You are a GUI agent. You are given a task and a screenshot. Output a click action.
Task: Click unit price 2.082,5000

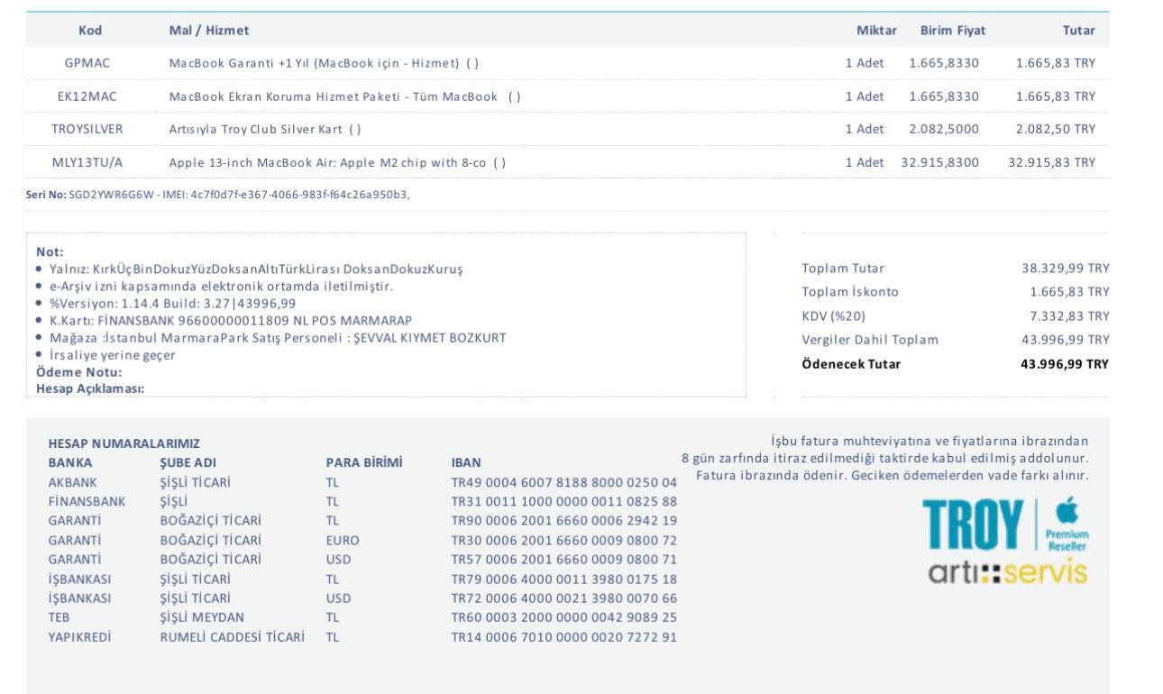click(944, 129)
